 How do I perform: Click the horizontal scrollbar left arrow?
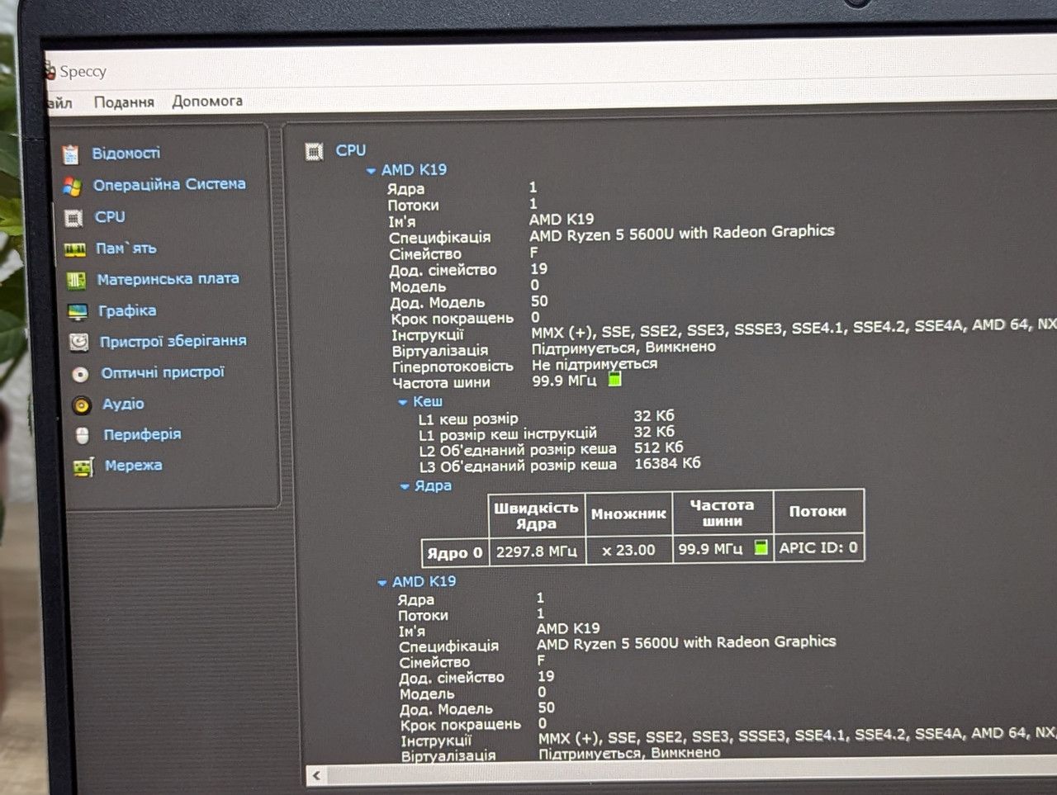point(316,775)
